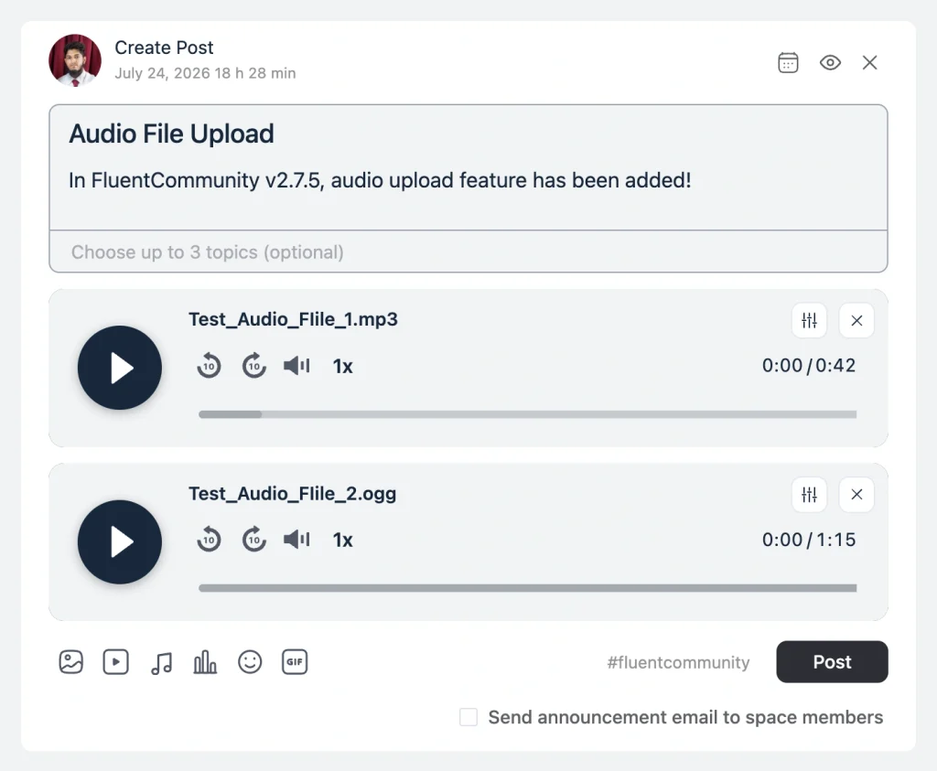Click the 0:00 / 1:15 time display
The image size is (937, 771).
[809, 540]
